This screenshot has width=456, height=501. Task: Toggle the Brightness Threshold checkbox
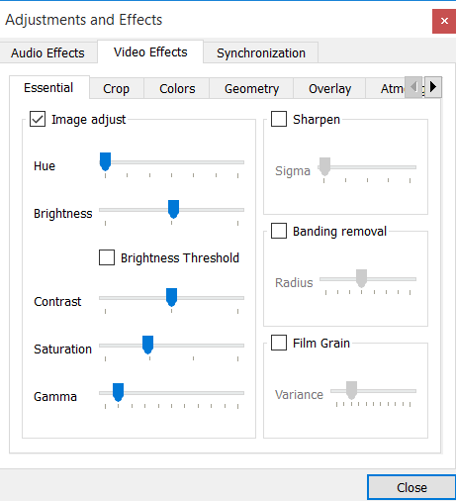click(107, 257)
